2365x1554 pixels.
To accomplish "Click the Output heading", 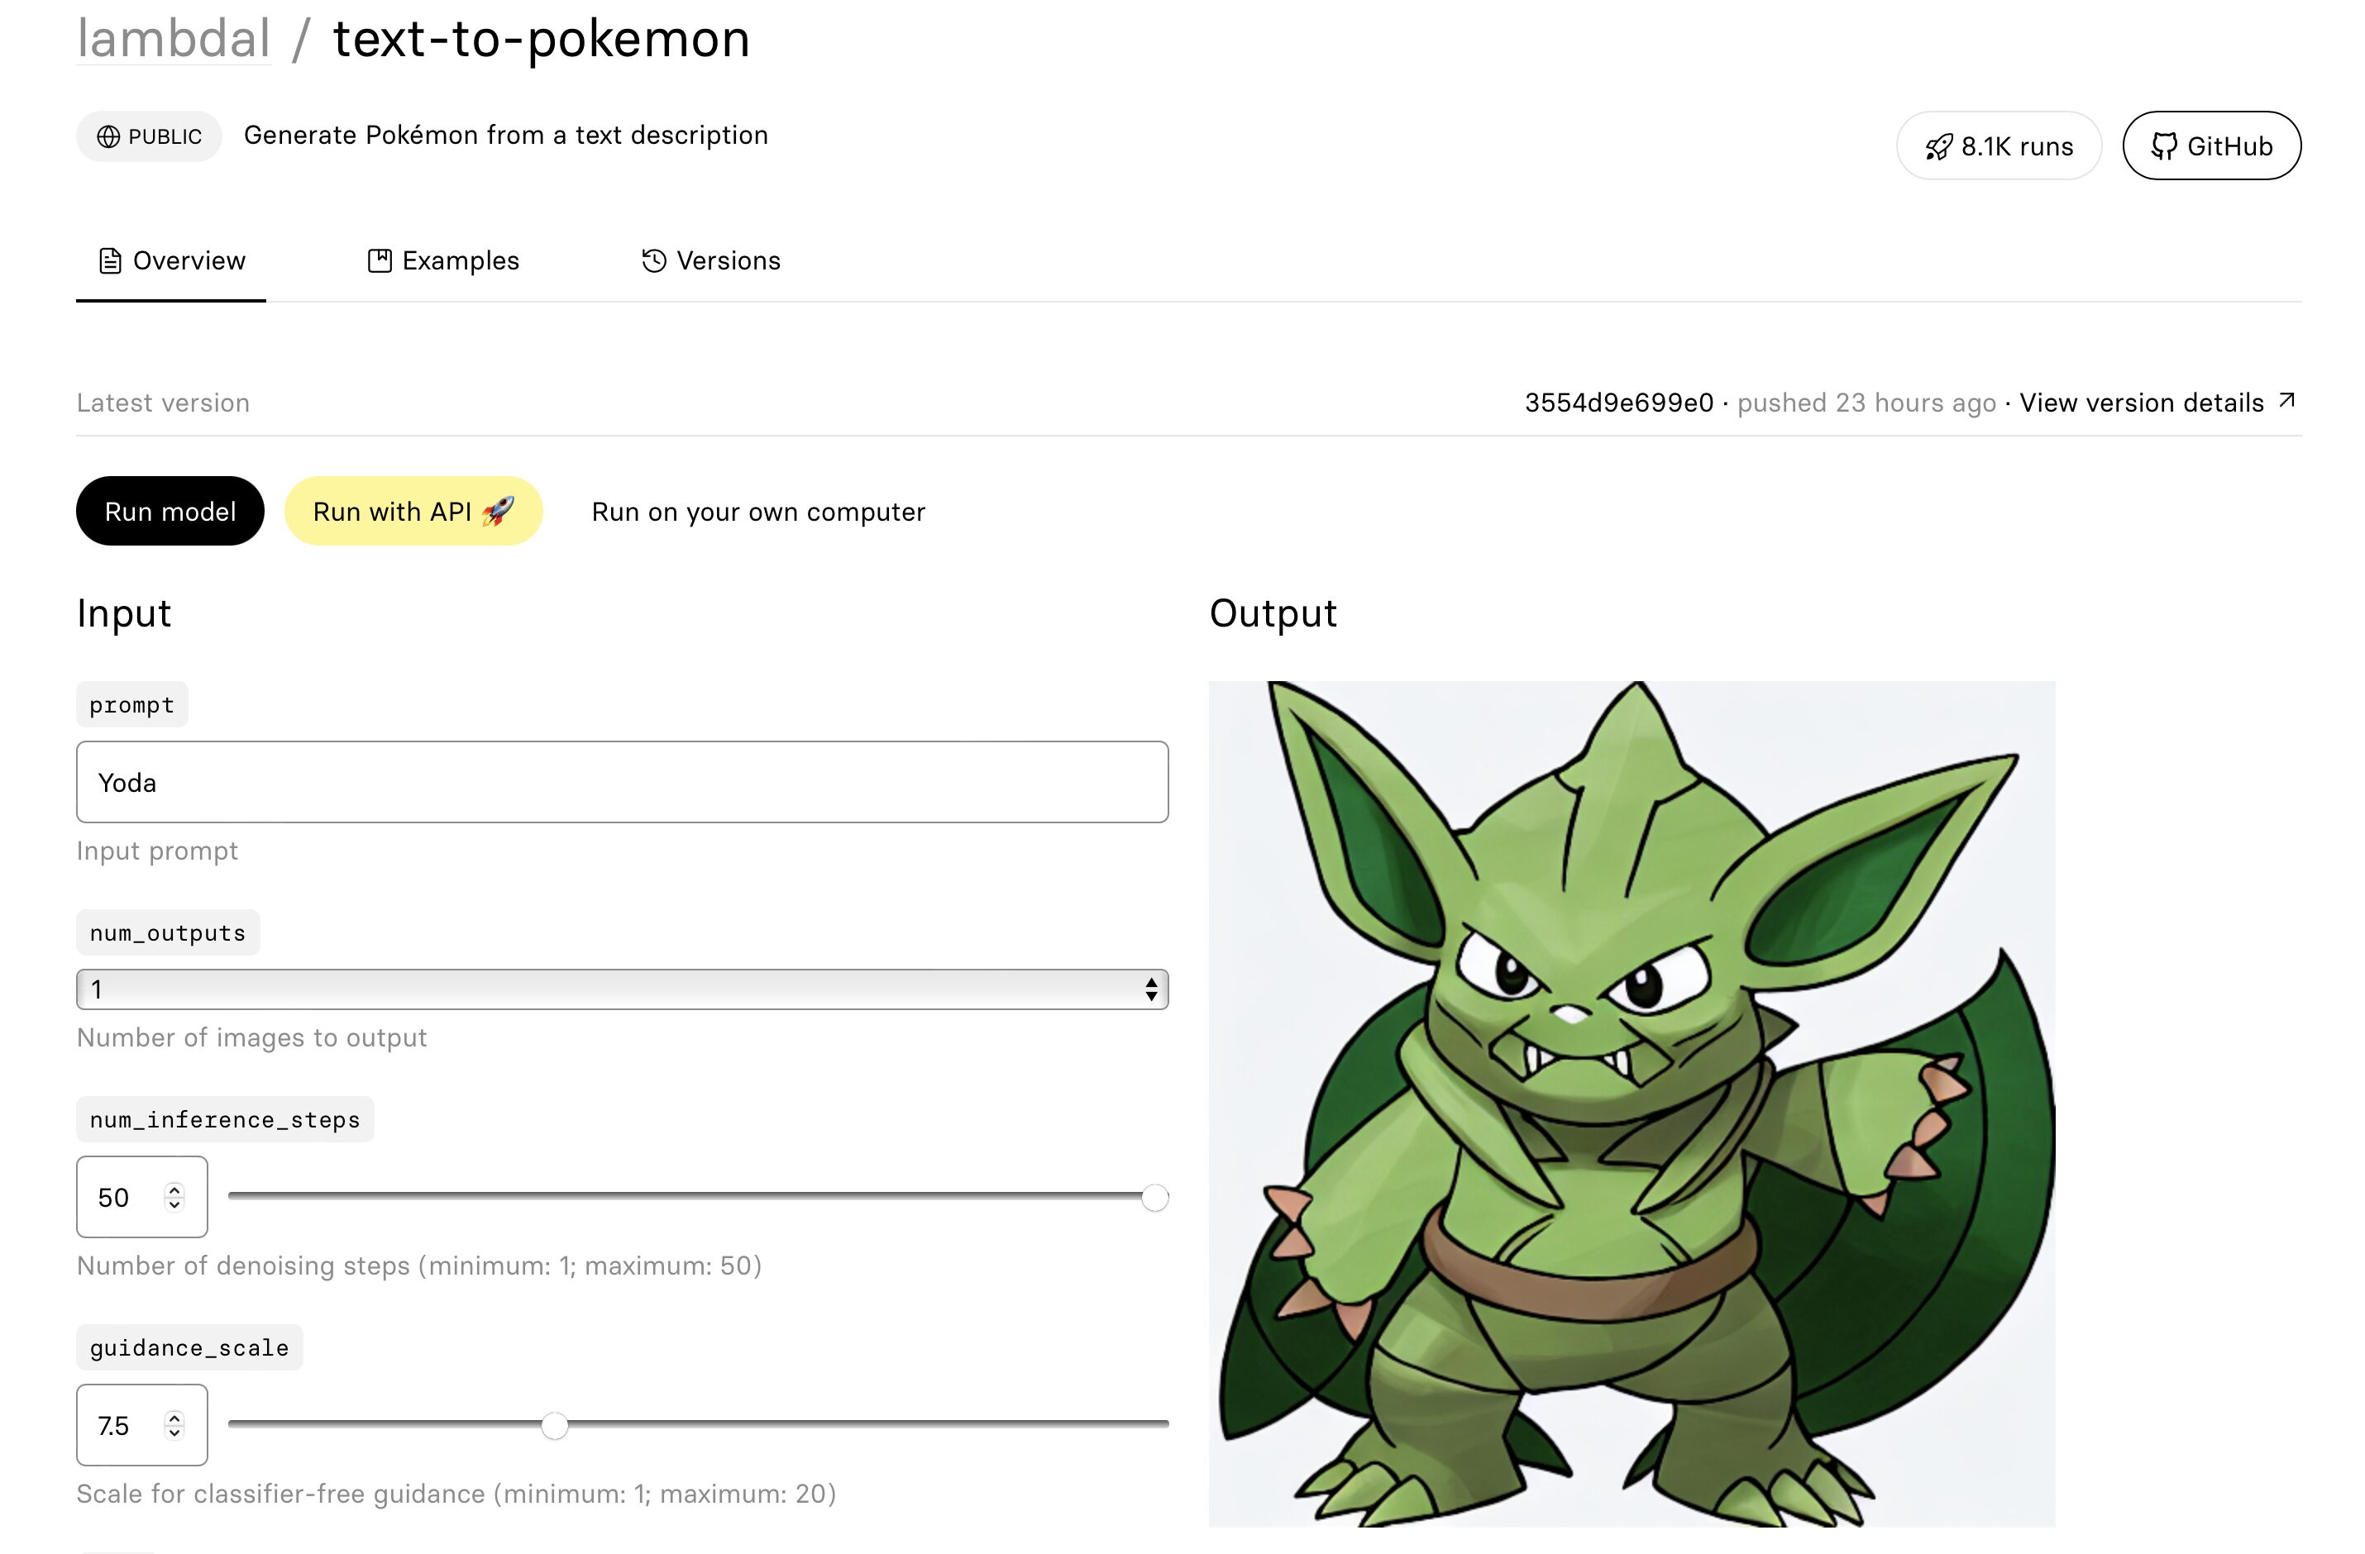I will (1273, 614).
